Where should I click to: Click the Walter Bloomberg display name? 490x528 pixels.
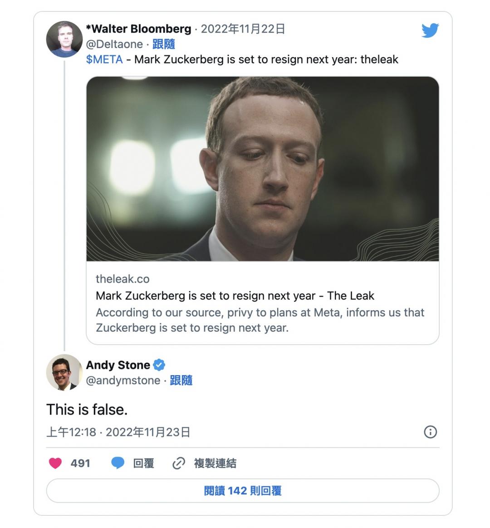(x=138, y=29)
